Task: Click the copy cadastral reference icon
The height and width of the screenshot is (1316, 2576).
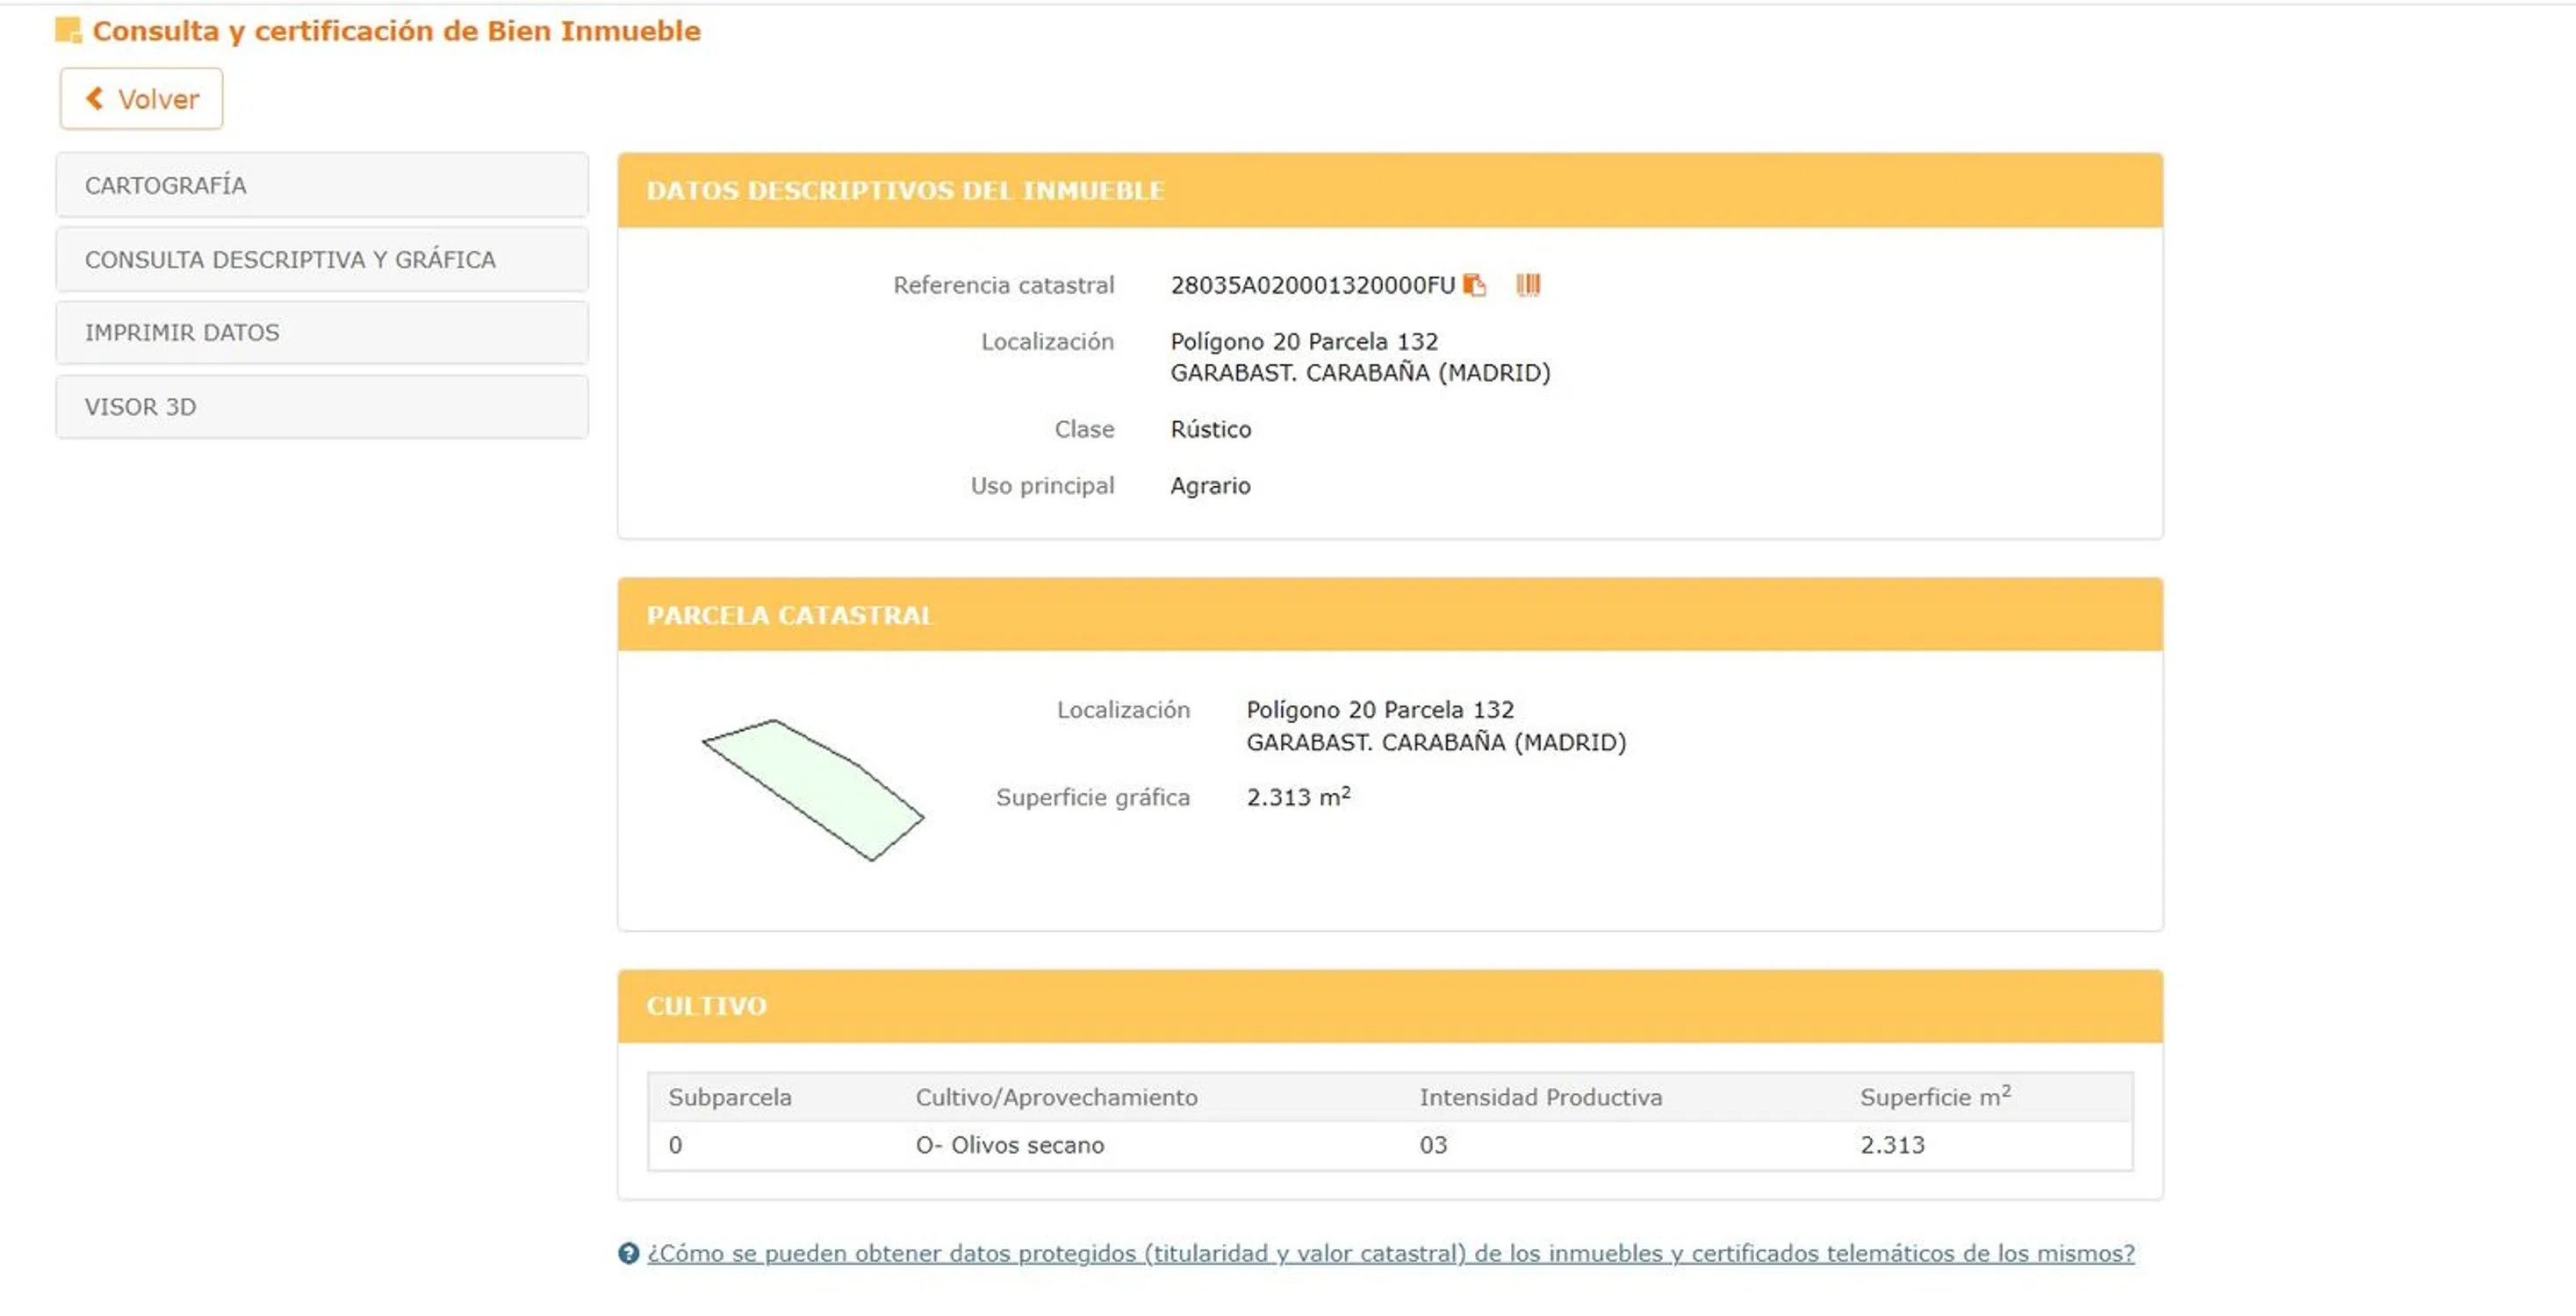Action: [1474, 285]
